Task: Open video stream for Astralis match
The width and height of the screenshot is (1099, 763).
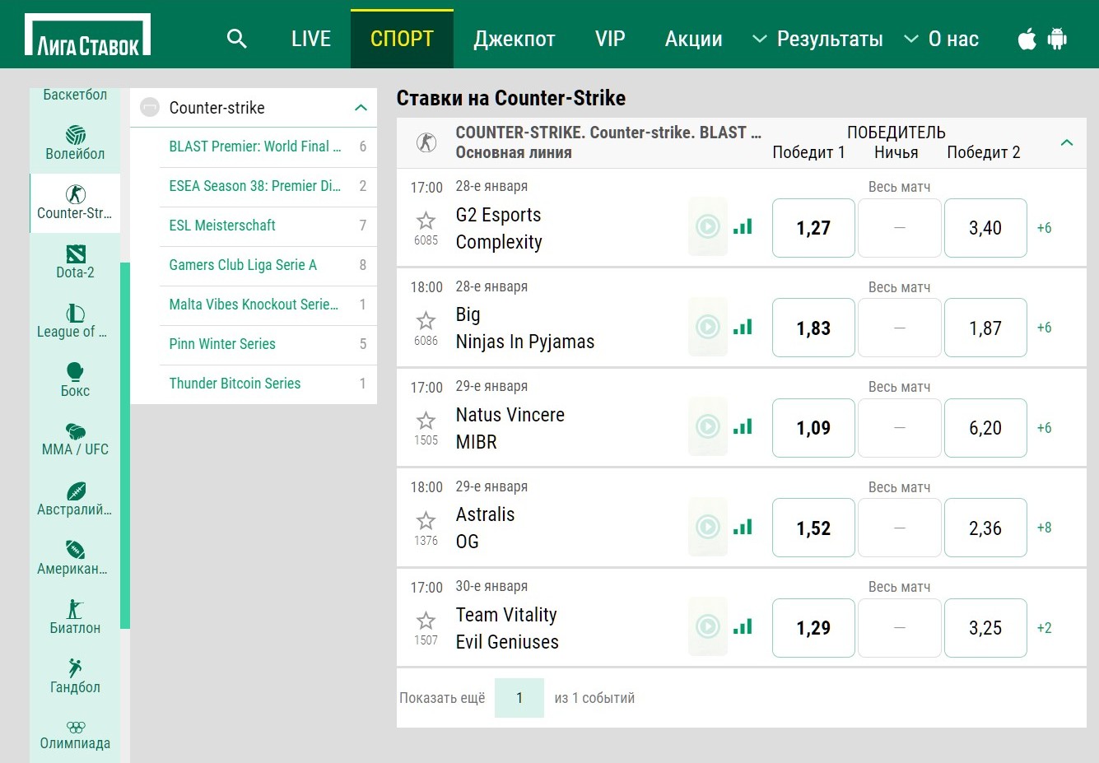Action: [x=708, y=527]
